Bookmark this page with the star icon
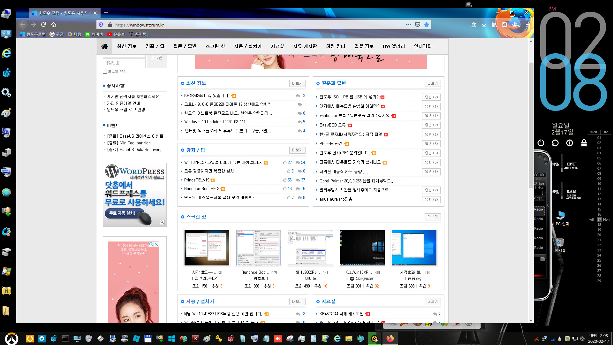Screen dimensions: 613x345 (x=426, y=25)
